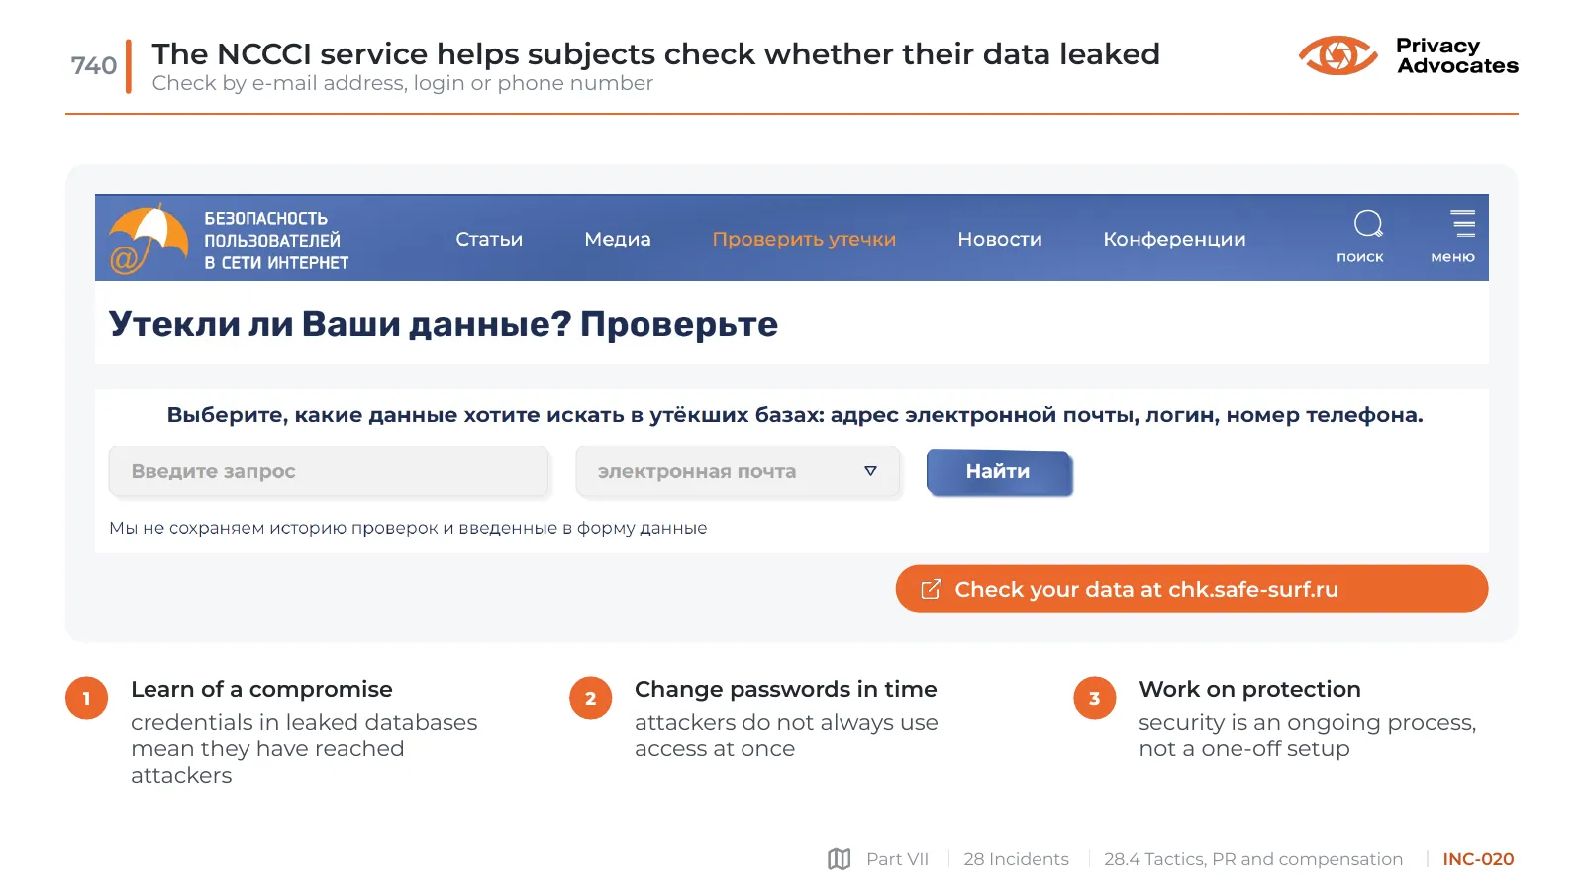Viewport: 1585px width, 891px height.
Task: Expand the электронная почта dropdown
Action: click(x=738, y=471)
